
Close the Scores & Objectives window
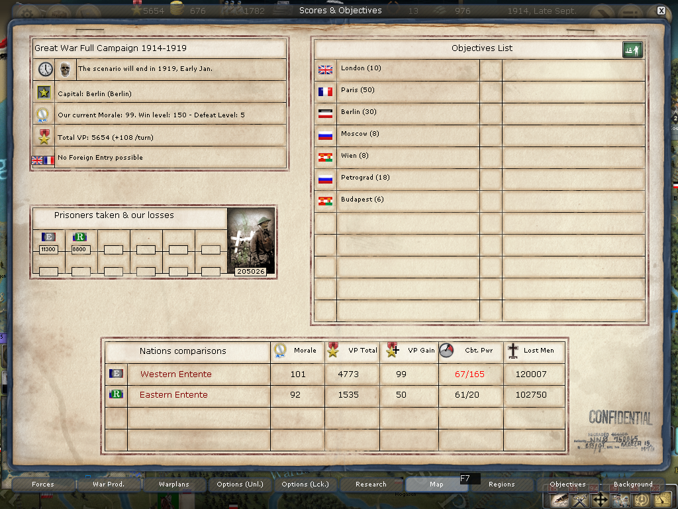click(x=661, y=11)
